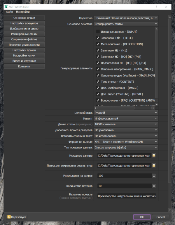Select Проверка уникальности section
The image size is (175, 225).
tap(24, 45)
